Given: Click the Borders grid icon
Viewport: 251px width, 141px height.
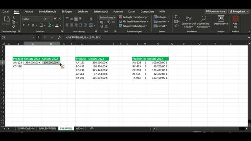Looking at the screenshot, I should [x=41, y=25].
